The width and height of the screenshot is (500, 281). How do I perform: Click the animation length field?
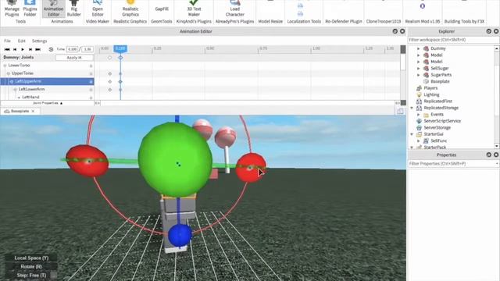[87, 49]
